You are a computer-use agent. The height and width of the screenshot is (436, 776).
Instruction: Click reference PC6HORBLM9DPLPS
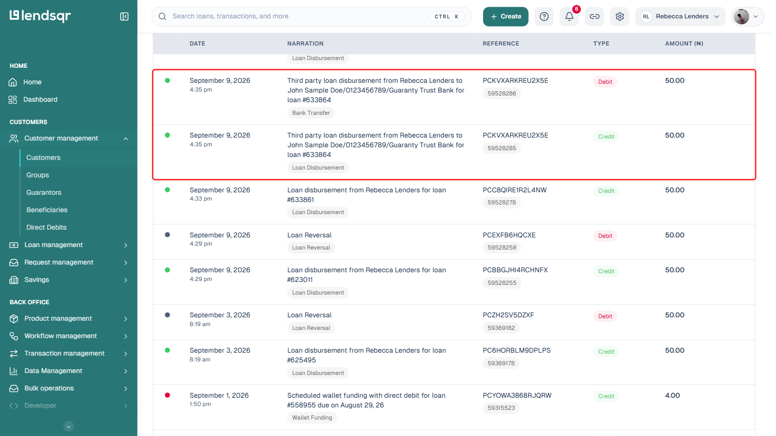tap(517, 350)
